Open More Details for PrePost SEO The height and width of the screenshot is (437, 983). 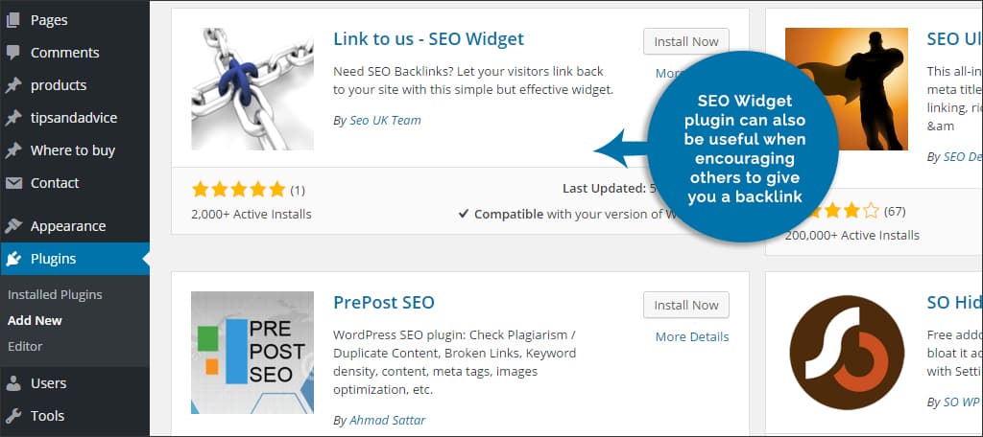coord(691,336)
